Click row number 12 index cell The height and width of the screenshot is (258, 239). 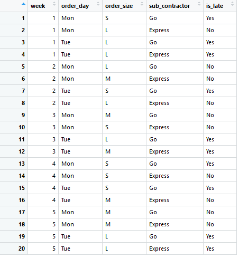click(14, 151)
